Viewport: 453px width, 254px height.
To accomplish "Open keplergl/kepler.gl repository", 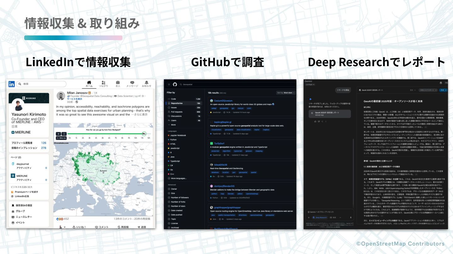I will 223,122.
